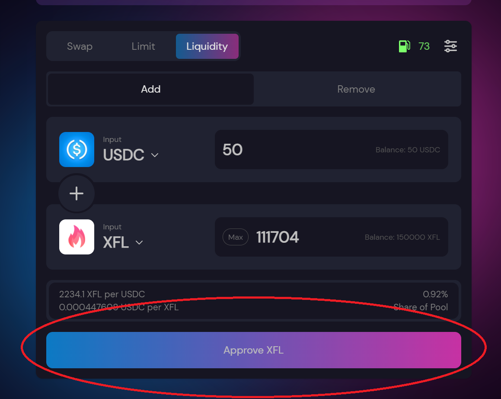Open the XFL token selector label
This screenshot has height=399, width=501.
pos(116,242)
